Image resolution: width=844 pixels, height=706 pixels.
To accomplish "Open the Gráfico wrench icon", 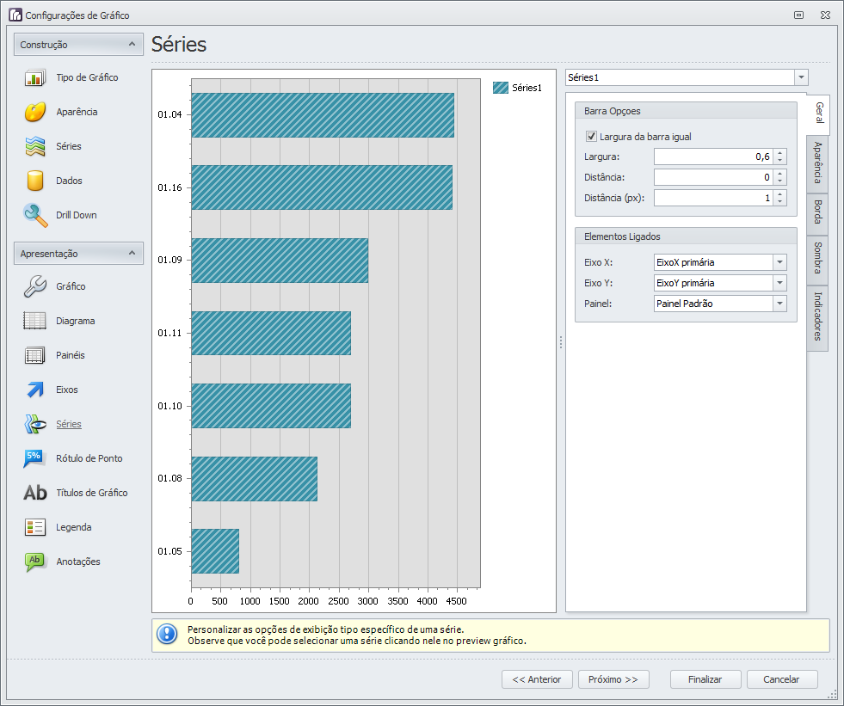I will click(35, 286).
